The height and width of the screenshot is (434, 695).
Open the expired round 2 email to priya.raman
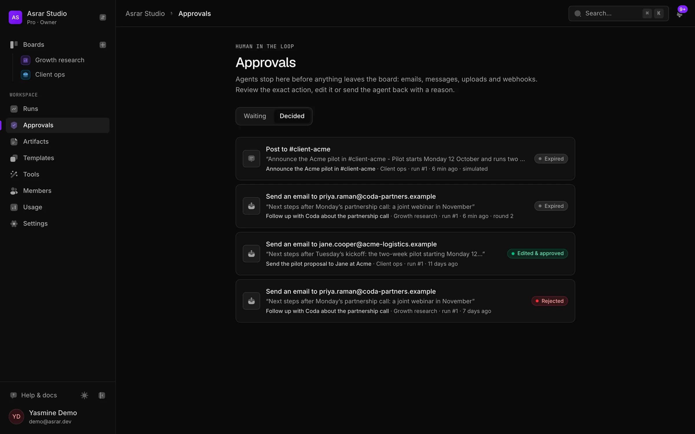[405, 206]
